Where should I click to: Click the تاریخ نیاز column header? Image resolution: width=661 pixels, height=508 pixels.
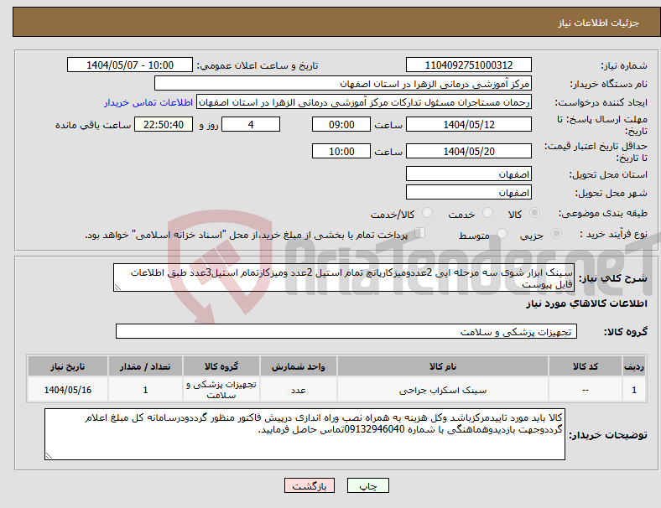[x=68, y=366]
